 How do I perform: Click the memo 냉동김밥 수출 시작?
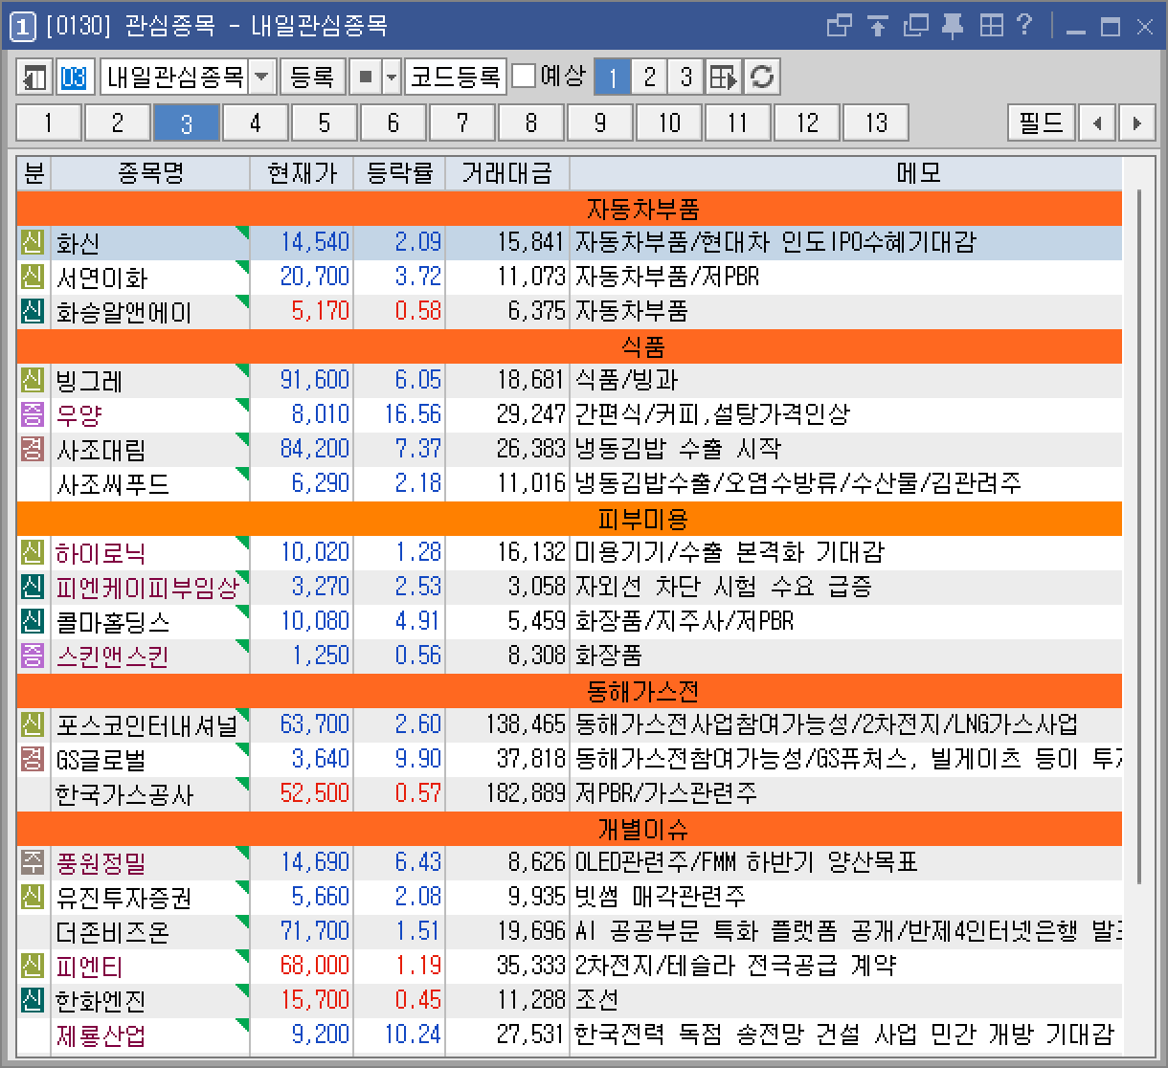tap(678, 450)
